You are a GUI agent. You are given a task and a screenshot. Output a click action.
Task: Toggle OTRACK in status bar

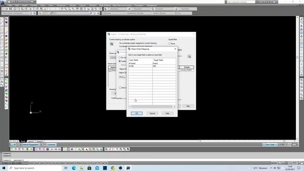point(78,163)
